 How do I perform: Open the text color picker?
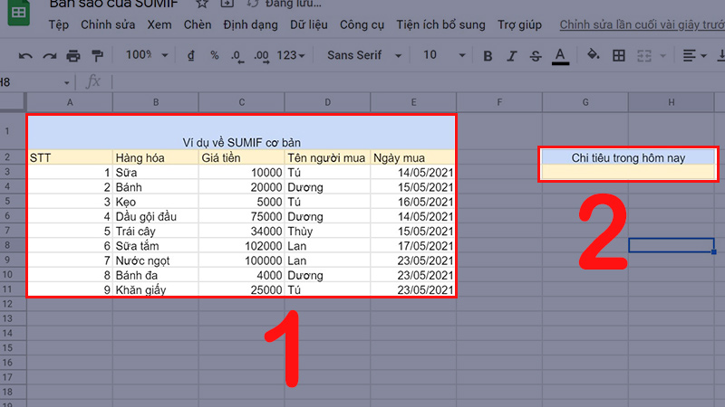coord(560,56)
